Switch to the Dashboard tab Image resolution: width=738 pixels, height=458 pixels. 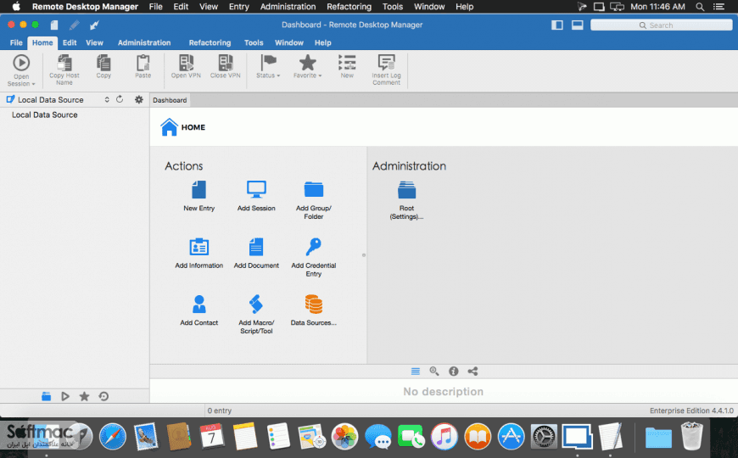pyautogui.click(x=170, y=100)
